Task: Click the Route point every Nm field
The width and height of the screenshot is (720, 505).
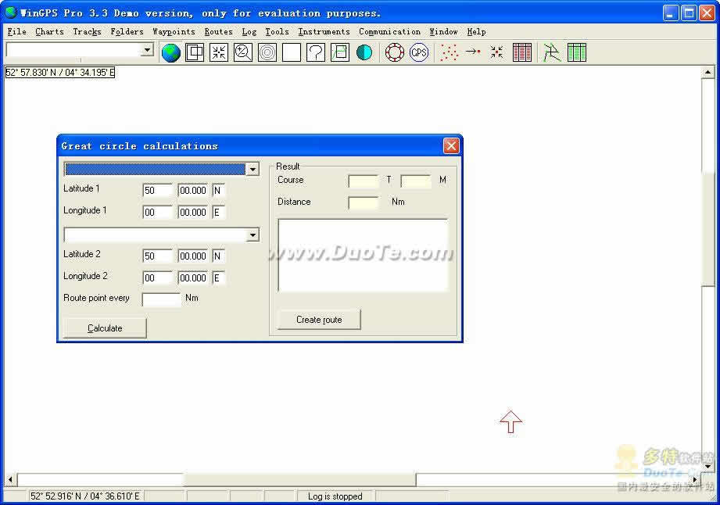Action: [161, 299]
